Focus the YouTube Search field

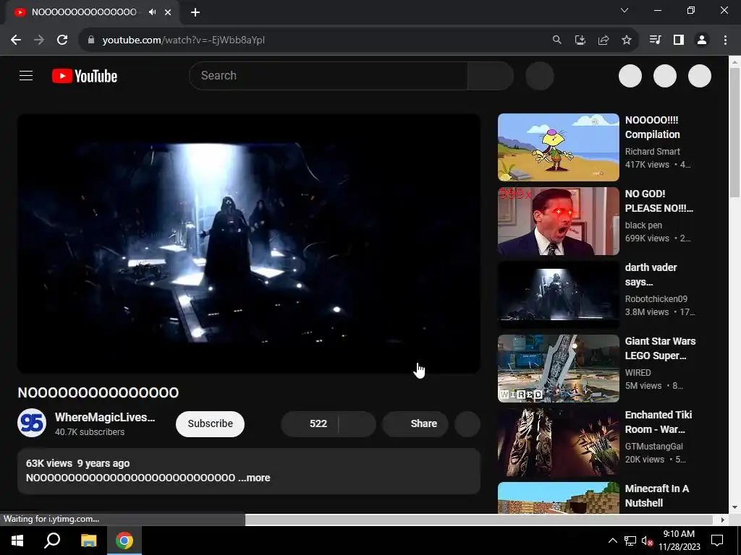[x=329, y=75]
